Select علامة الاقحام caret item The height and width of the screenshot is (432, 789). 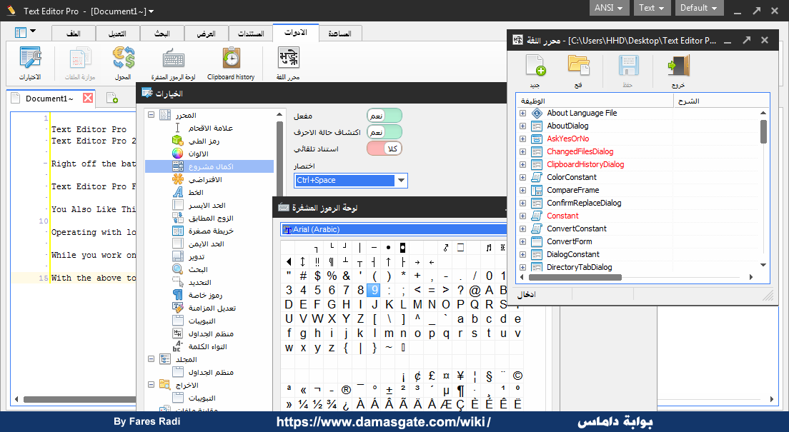[x=210, y=129]
